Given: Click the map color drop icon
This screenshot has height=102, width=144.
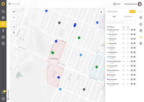Looking at the screenshot, I should [101, 12].
